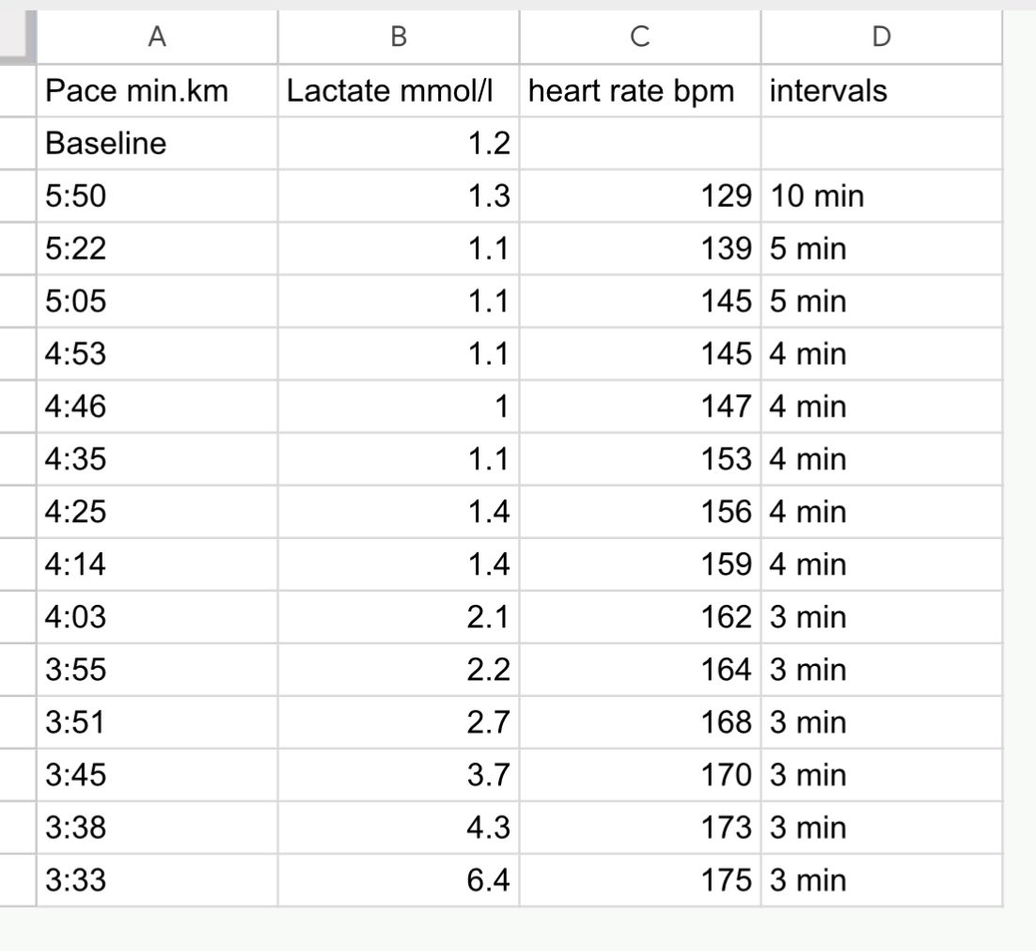The height and width of the screenshot is (951, 1036).
Task: Select the Baseline lactate value 1.2
Action: point(399,143)
